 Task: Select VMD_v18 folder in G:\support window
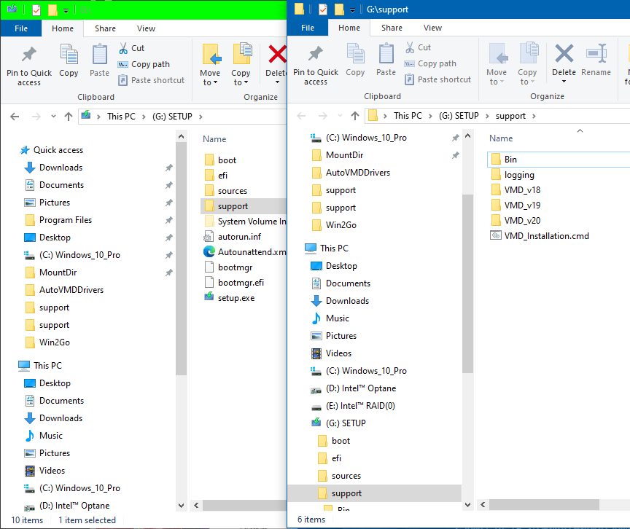pos(522,190)
